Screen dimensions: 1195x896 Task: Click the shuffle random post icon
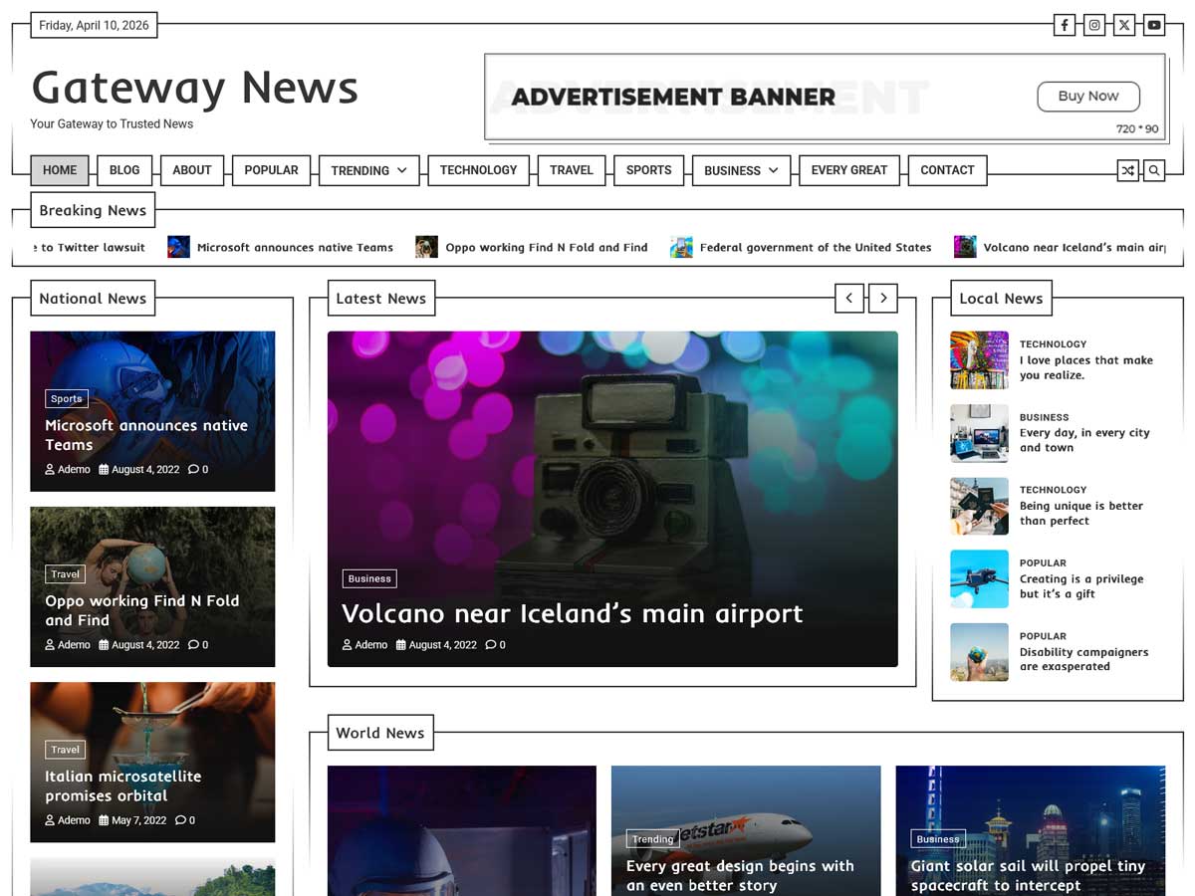coord(1127,171)
